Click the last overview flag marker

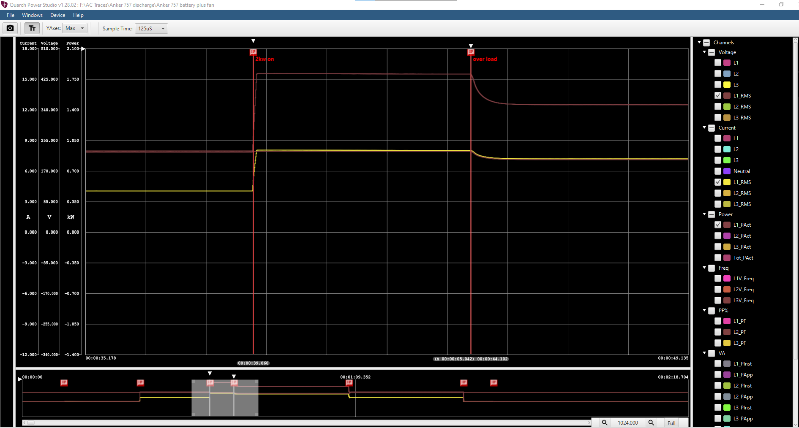tap(494, 382)
